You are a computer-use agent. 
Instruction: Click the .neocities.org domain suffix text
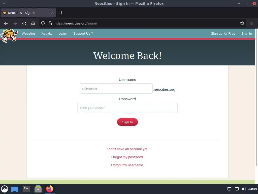(x=164, y=89)
